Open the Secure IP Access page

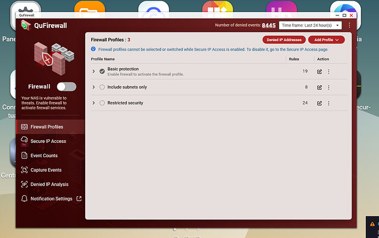pyautogui.click(x=51, y=141)
